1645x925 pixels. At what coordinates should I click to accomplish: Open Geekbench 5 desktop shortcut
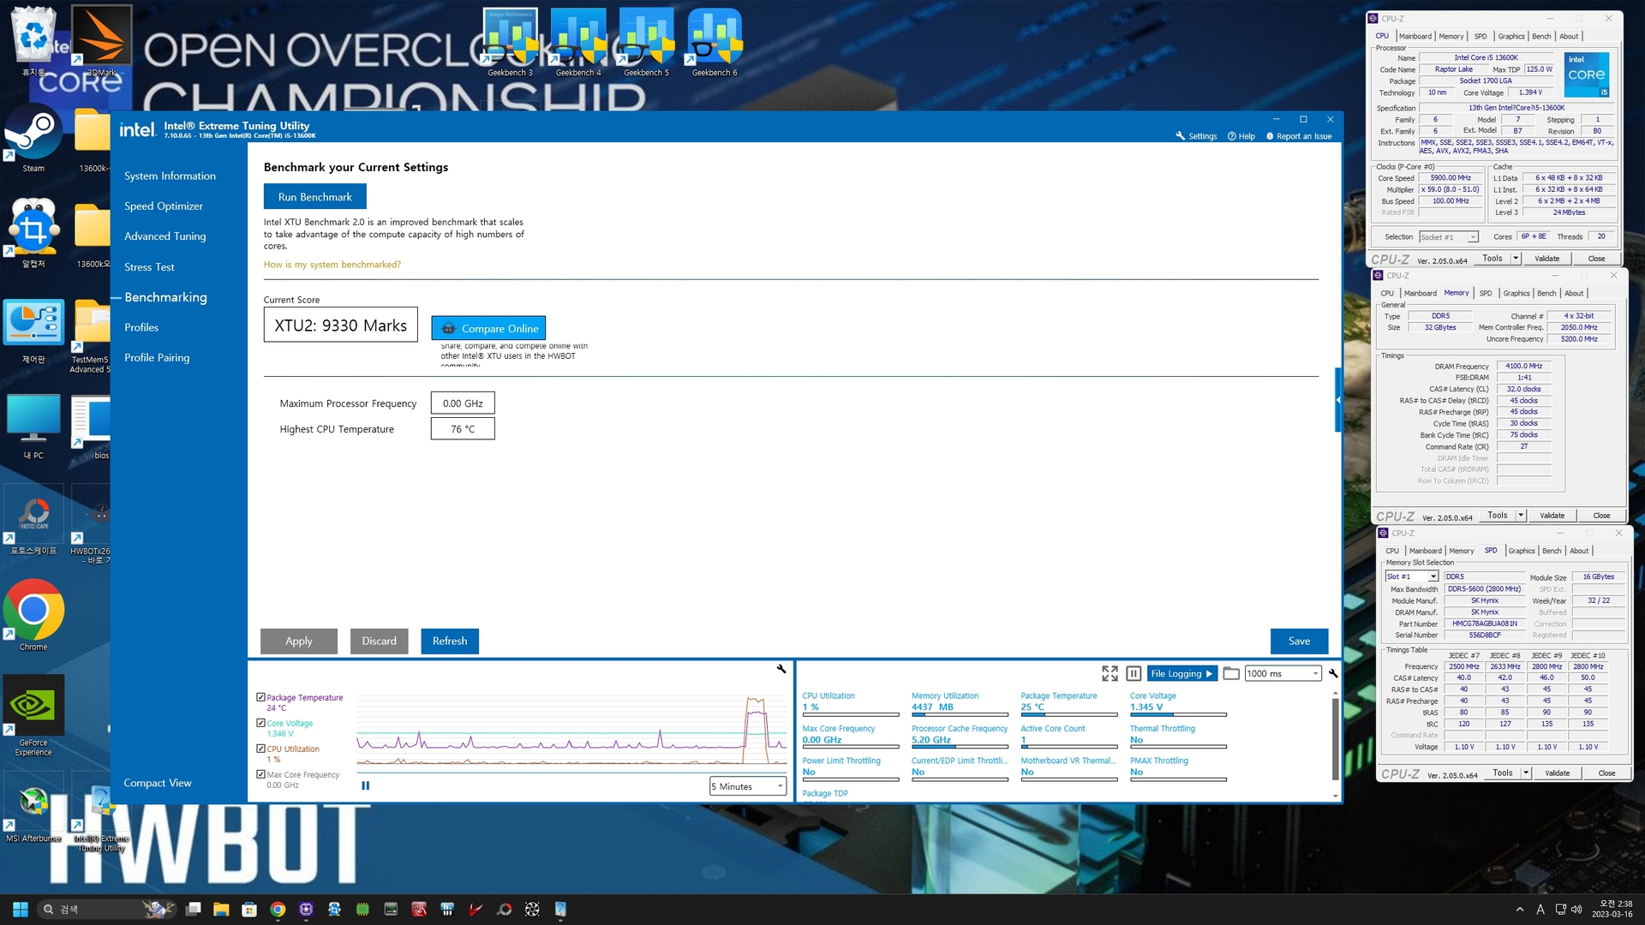tap(646, 42)
